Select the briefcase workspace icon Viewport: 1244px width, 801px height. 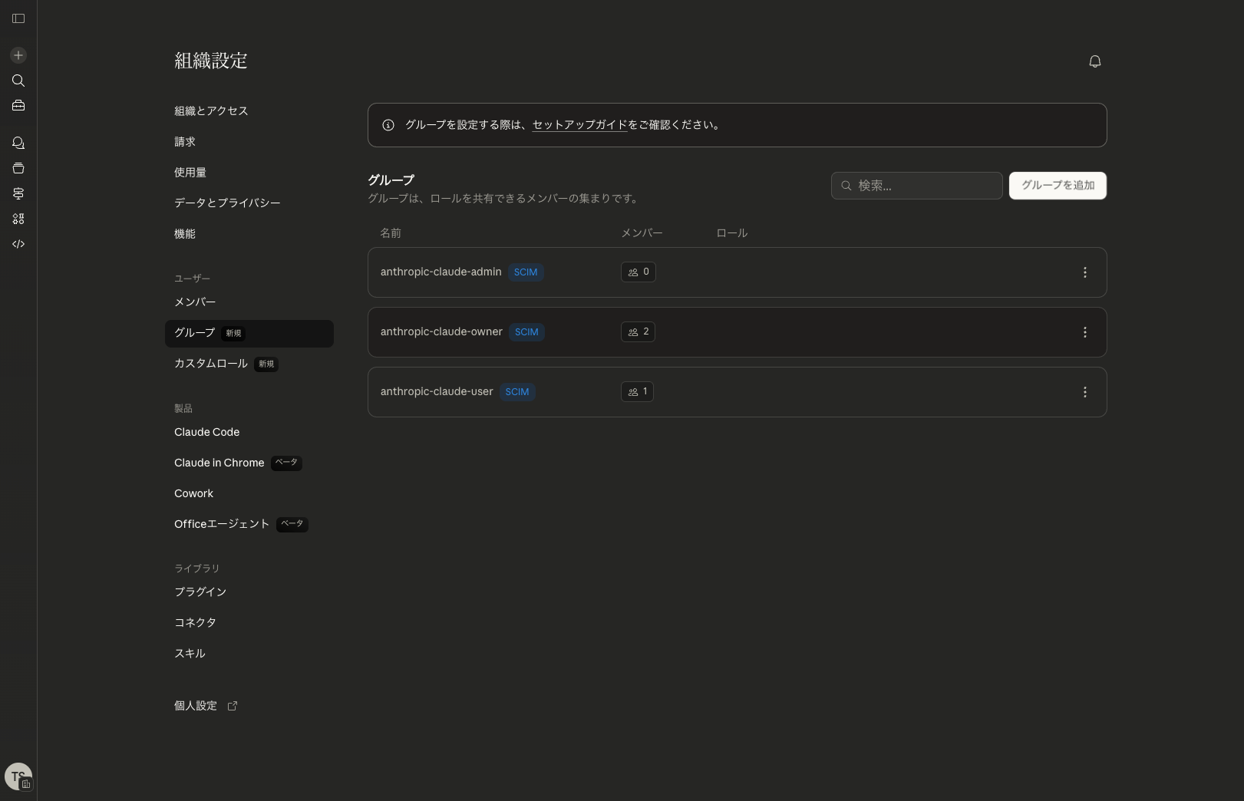tap(18, 105)
